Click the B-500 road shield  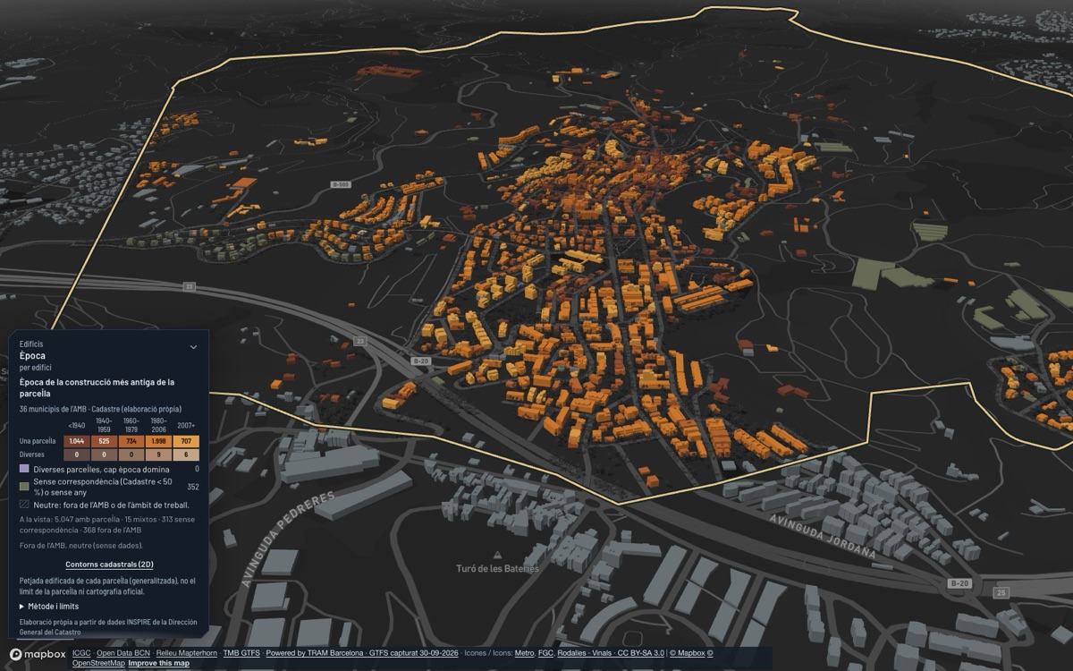[x=340, y=185]
